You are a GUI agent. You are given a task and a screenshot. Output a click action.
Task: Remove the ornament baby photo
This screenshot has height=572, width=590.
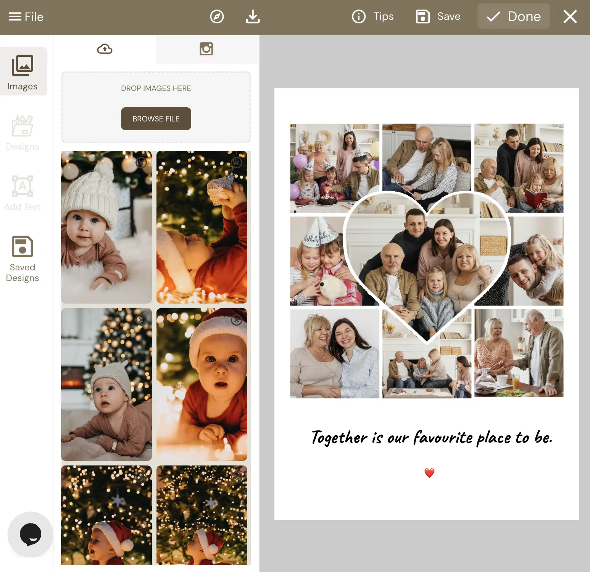(237, 163)
